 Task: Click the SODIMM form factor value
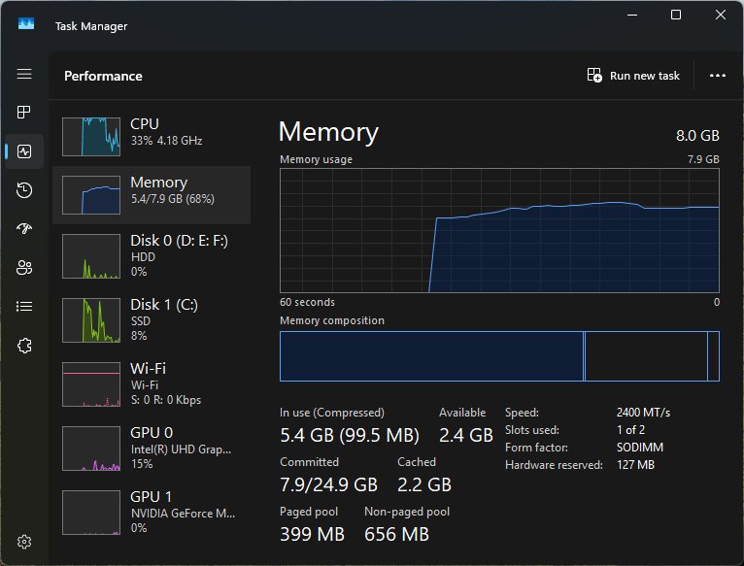pos(640,448)
